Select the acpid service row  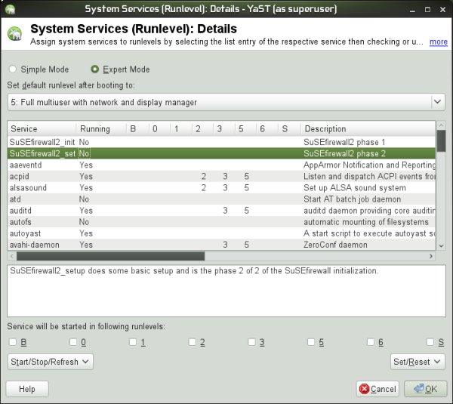pyautogui.click(x=221, y=176)
